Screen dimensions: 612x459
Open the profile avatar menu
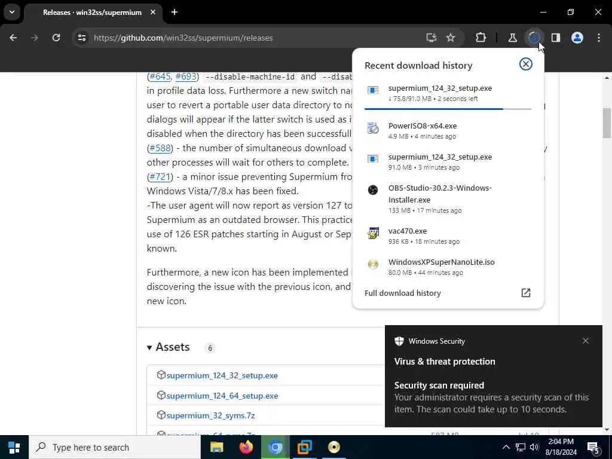pos(577,38)
